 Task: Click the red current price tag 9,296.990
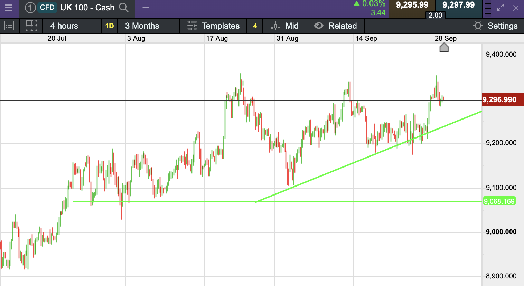tap(503, 100)
